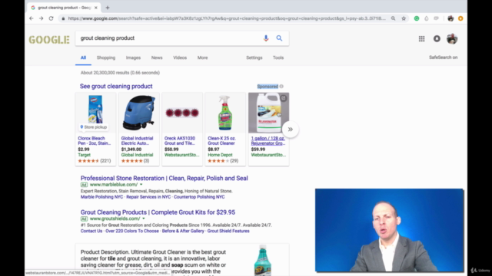Click the Sponsored info icon
Image resolution: width=492 pixels, height=276 pixels.
point(281,87)
